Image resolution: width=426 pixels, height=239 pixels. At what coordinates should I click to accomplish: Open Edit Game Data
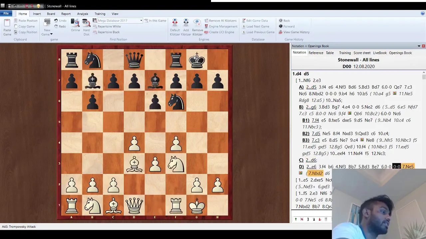(x=255, y=21)
